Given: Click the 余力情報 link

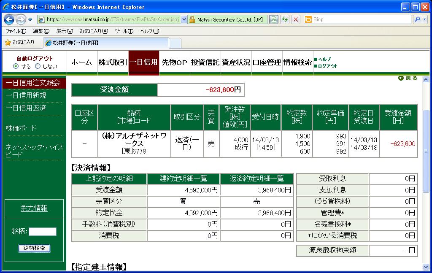Looking at the screenshot, I should coord(34,208).
